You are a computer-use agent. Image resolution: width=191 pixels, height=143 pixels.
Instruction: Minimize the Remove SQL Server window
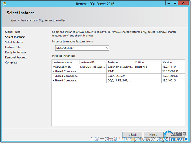coord(168,3)
